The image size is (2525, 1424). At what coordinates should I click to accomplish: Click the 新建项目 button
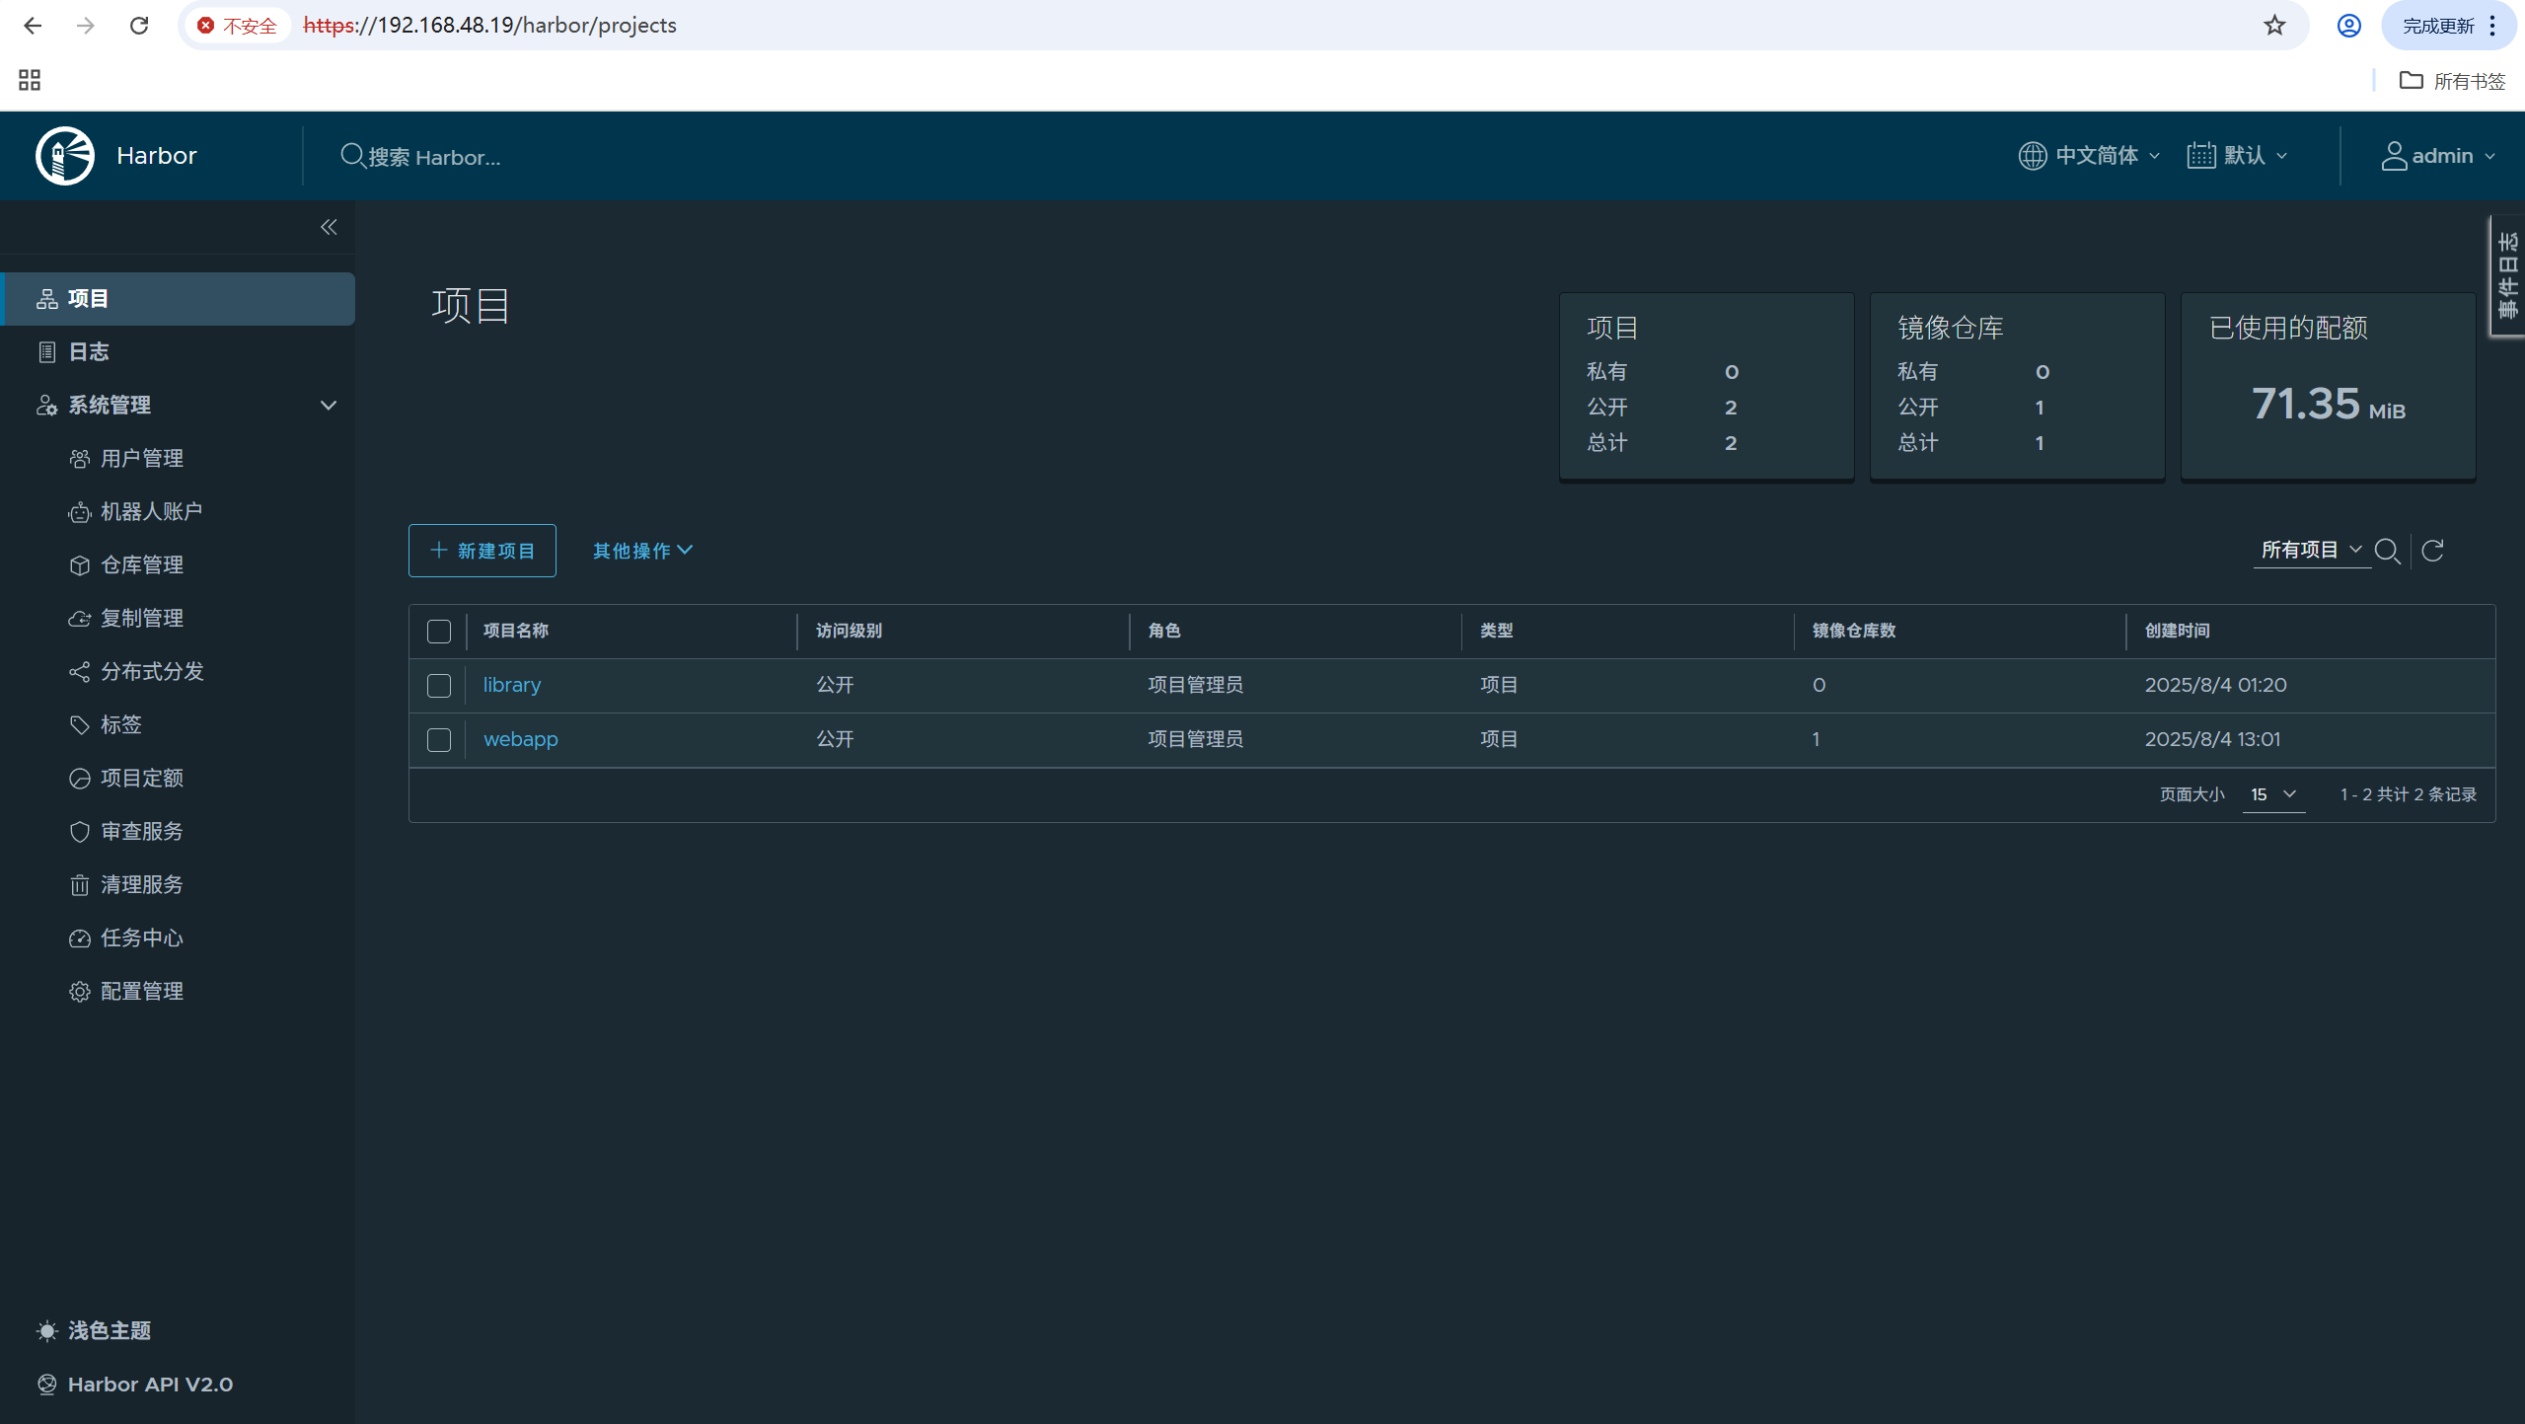(483, 551)
